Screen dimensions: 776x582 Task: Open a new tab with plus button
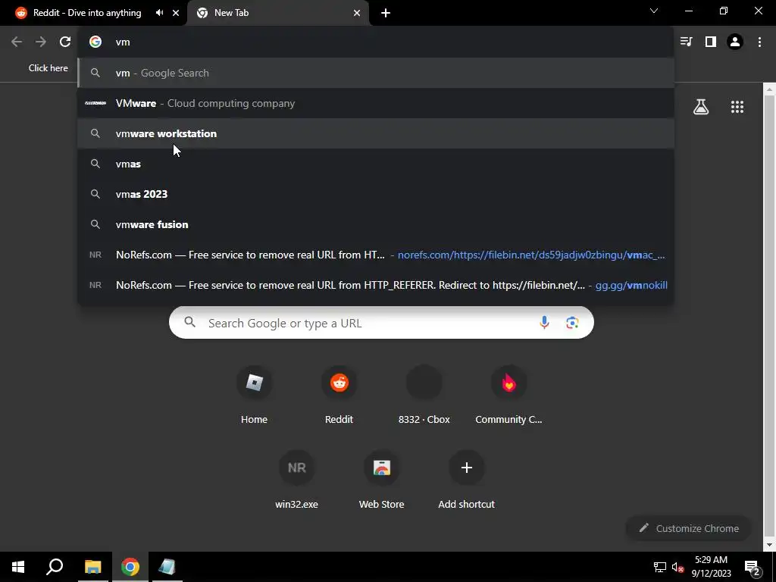tap(386, 13)
